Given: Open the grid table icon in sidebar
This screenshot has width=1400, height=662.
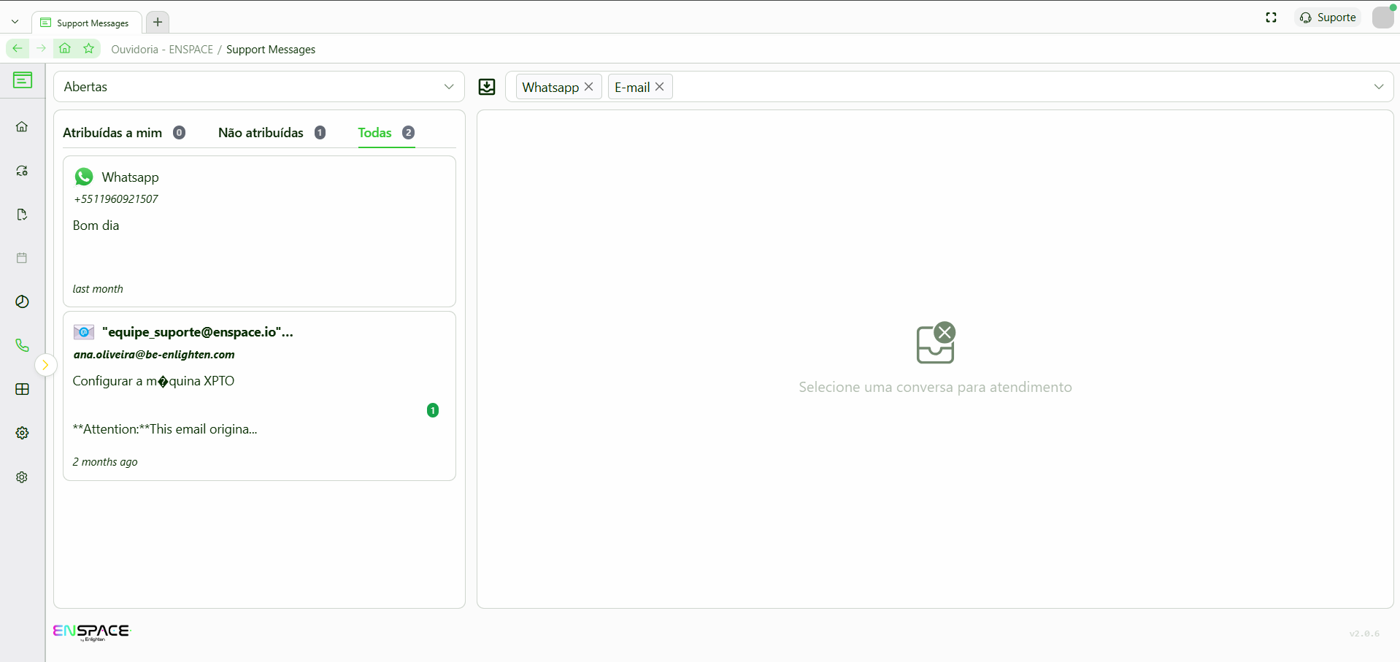Looking at the screenshot, I should click(22, 389).
